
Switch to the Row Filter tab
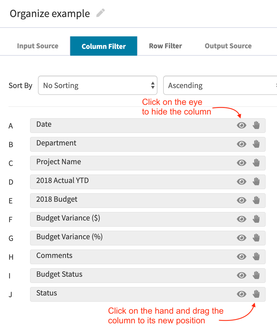(x=165, y=46)
